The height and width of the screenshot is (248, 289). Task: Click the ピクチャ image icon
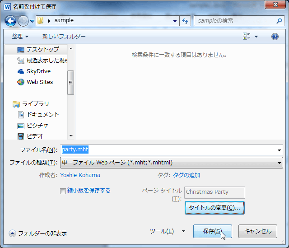[x=21, y=126]
